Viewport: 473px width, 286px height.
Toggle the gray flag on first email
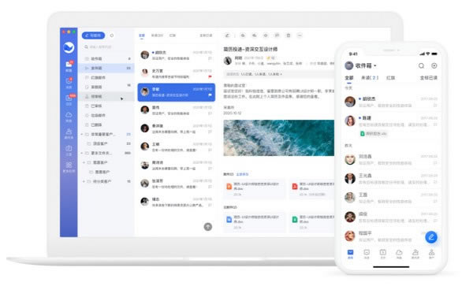pos(210,58)
